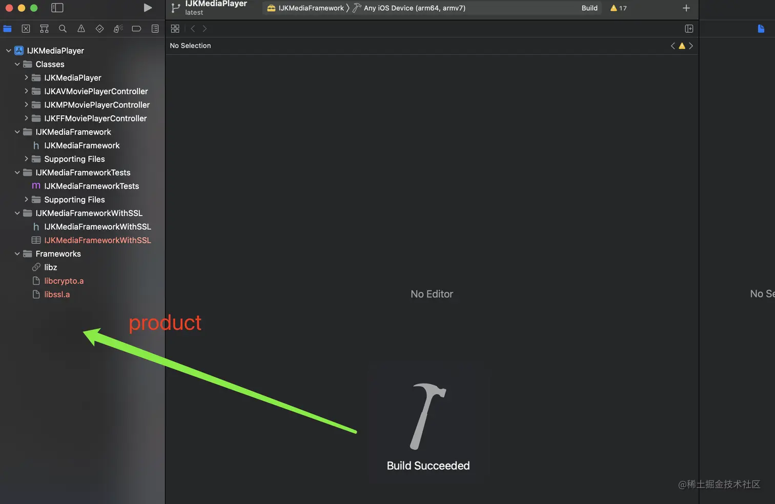Run the project with the Play button

[148, 8]
